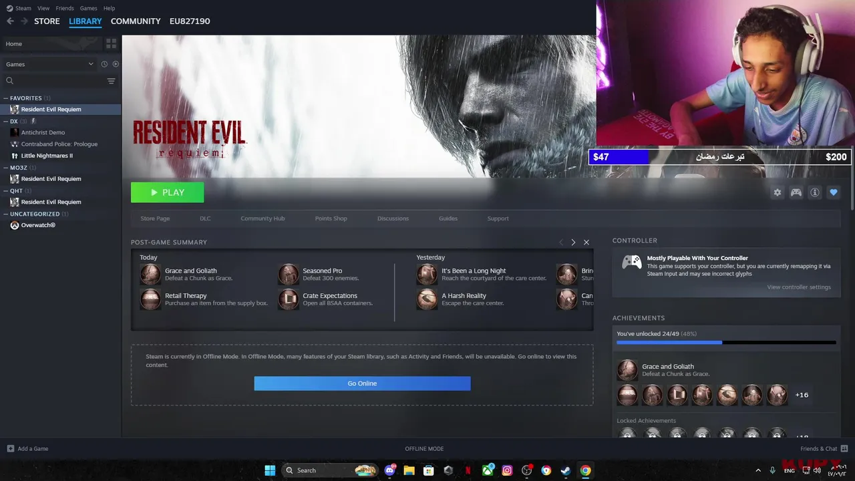The height and width of the screenshot is (481, 855).
Task: Toggle the ready-to-play filter icon
Action: (116, 64)
